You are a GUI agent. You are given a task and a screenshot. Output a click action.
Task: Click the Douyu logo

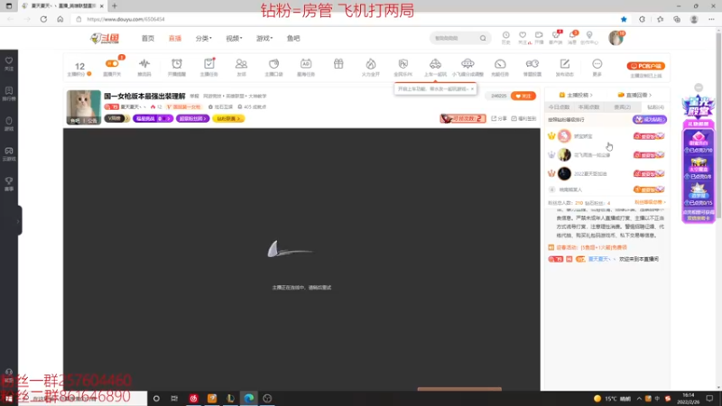(x=105, y=38)
